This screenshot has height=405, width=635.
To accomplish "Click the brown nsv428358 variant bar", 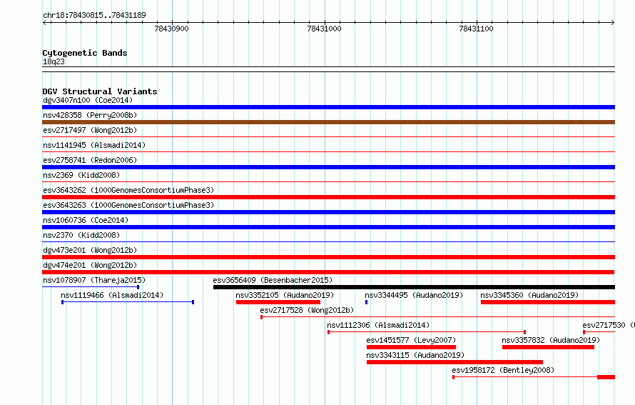I will coord(328,122).
